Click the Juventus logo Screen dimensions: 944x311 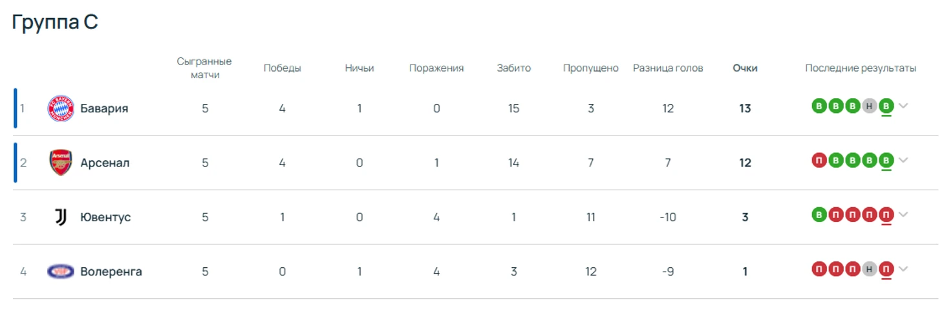tap(60, 217)
